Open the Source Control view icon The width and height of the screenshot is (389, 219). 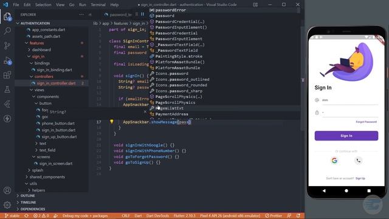7,46
